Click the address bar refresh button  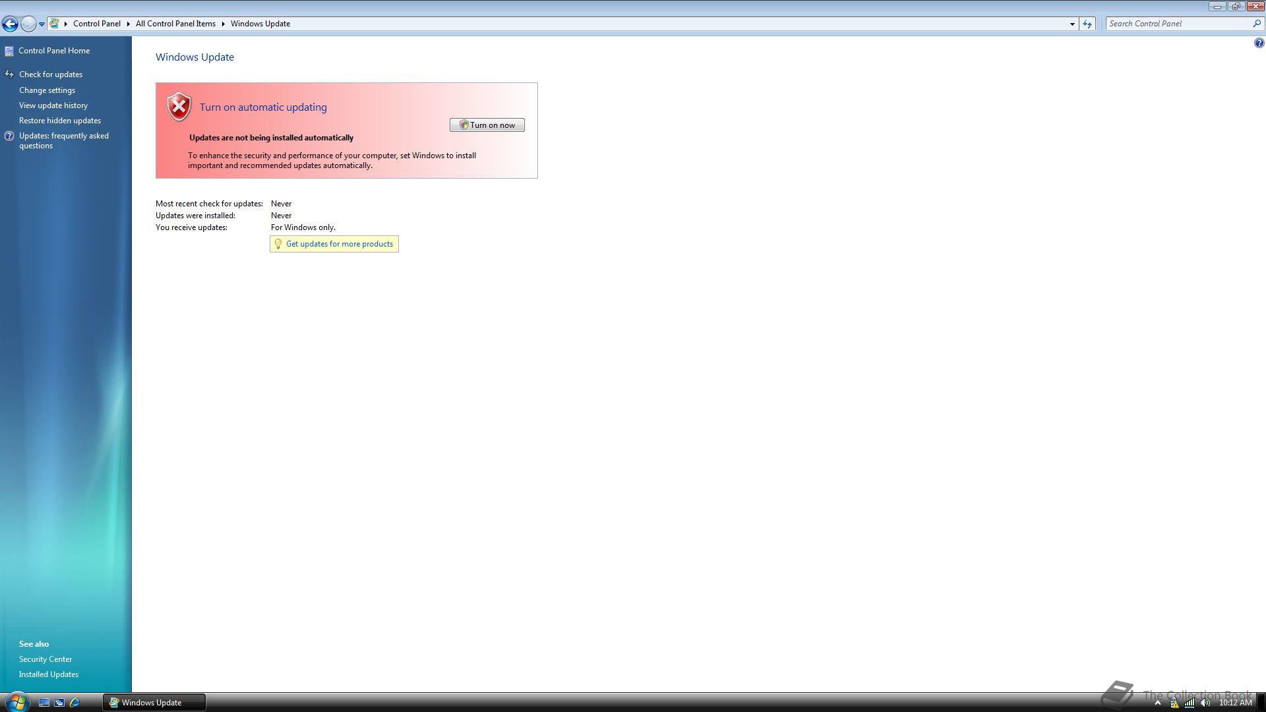[x=1087, y=24]
